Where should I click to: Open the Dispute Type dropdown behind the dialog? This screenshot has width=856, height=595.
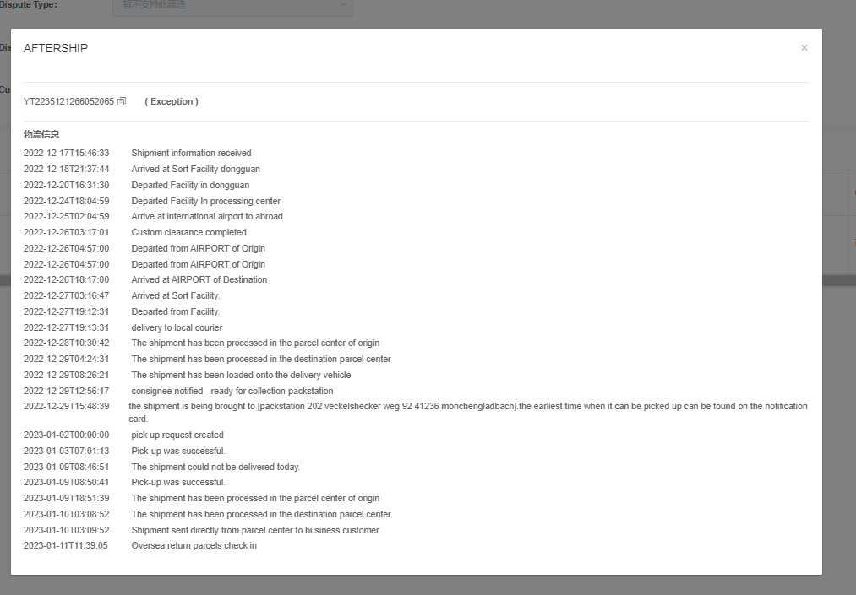click(232, 5)
